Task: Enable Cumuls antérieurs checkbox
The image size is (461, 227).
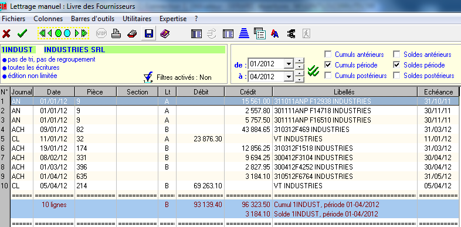Action: click(x=328, y=54)
